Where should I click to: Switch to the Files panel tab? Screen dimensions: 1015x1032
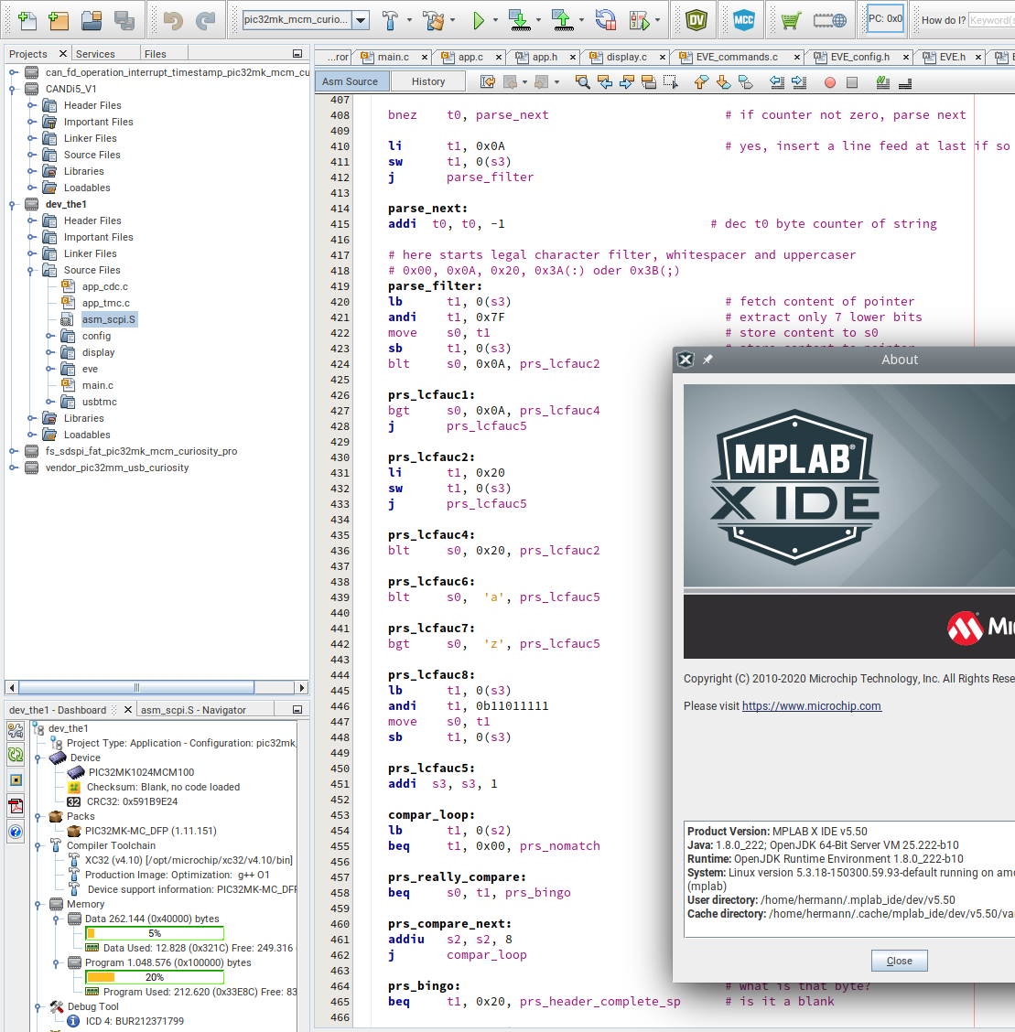tap(156, 54)
